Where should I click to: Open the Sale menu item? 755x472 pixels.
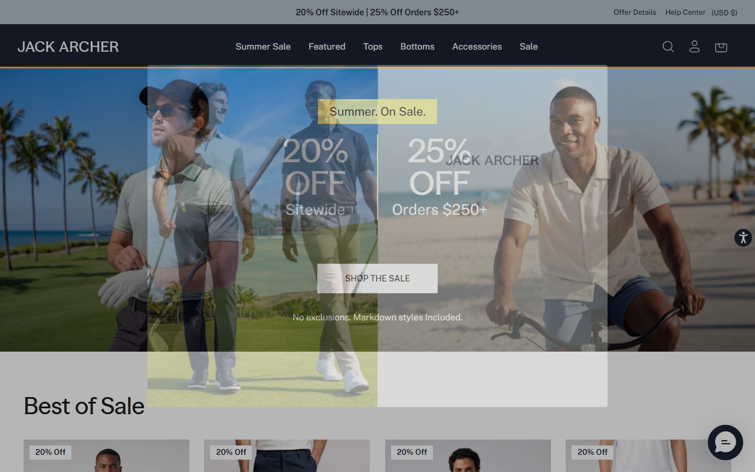[x=528, y=47]
